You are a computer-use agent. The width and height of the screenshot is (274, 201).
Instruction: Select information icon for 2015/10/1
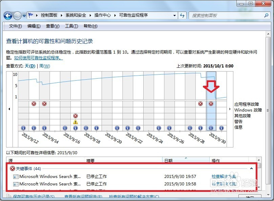222,128
